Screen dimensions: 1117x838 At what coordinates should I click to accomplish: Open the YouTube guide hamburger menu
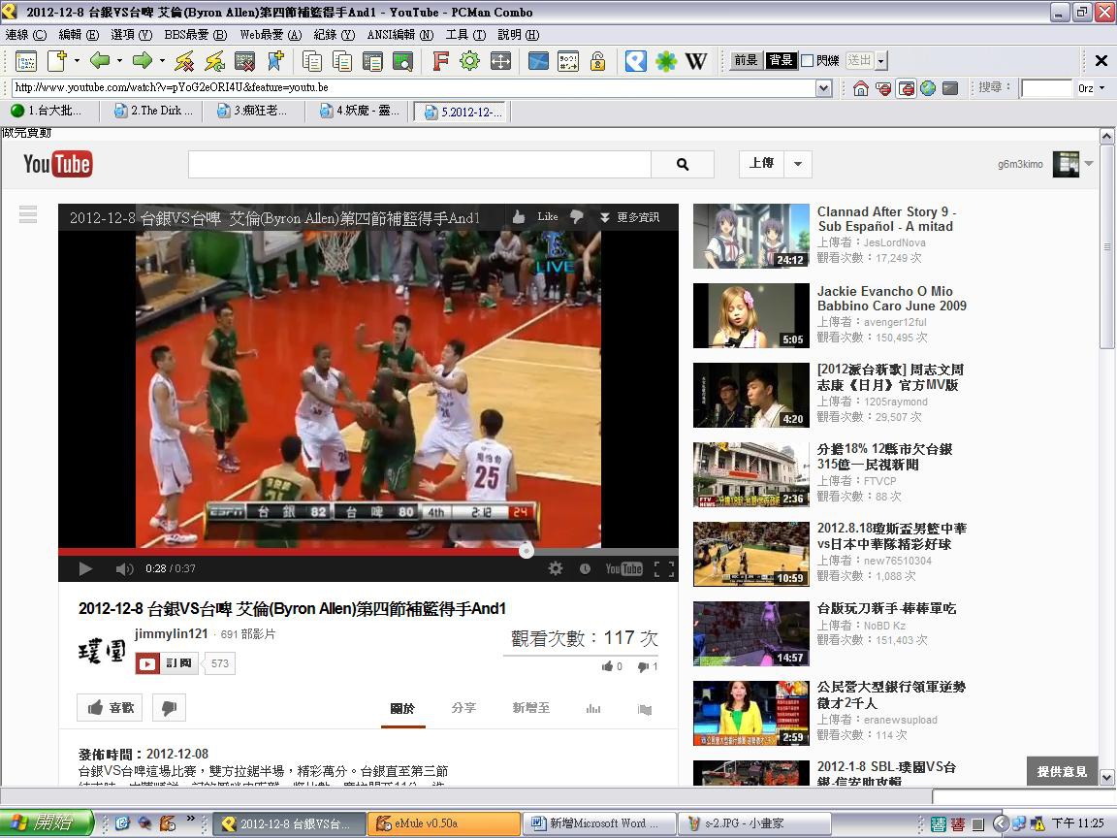[27, 215]
